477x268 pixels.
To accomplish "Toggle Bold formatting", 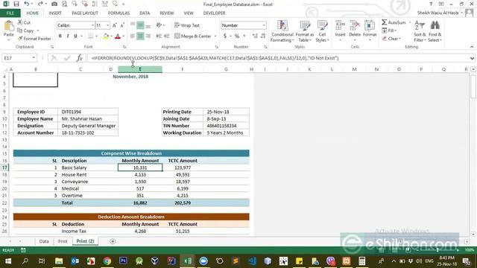I will click(60, 36).
